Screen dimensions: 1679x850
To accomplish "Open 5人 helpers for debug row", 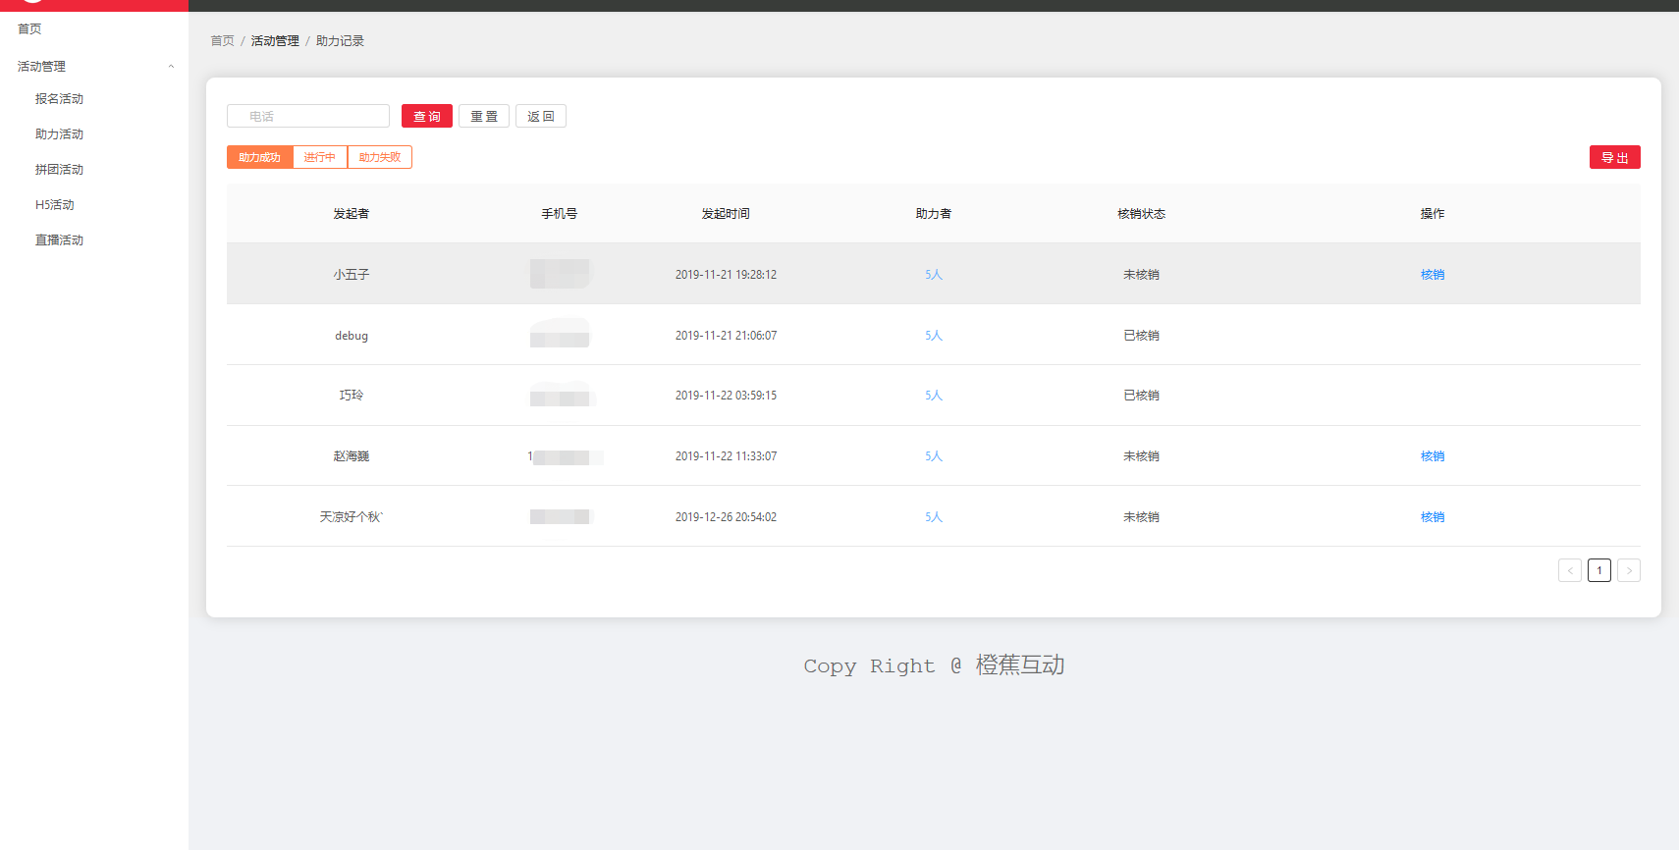I will 934,336.
